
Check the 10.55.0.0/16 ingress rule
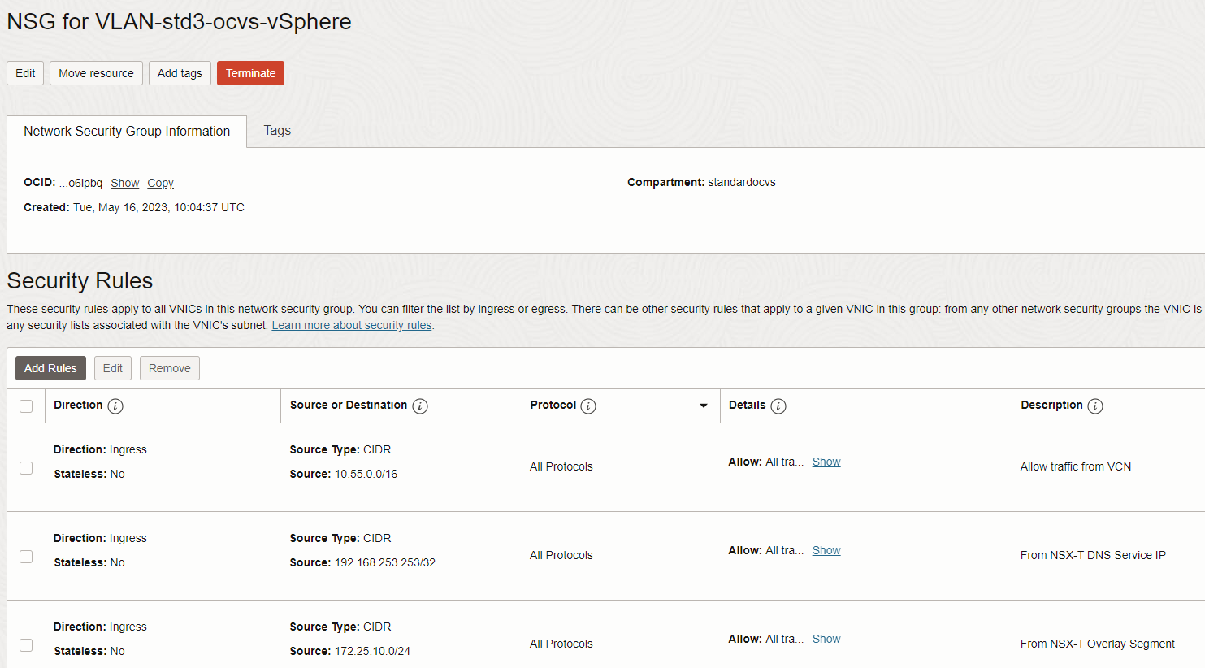click(26, 468)
